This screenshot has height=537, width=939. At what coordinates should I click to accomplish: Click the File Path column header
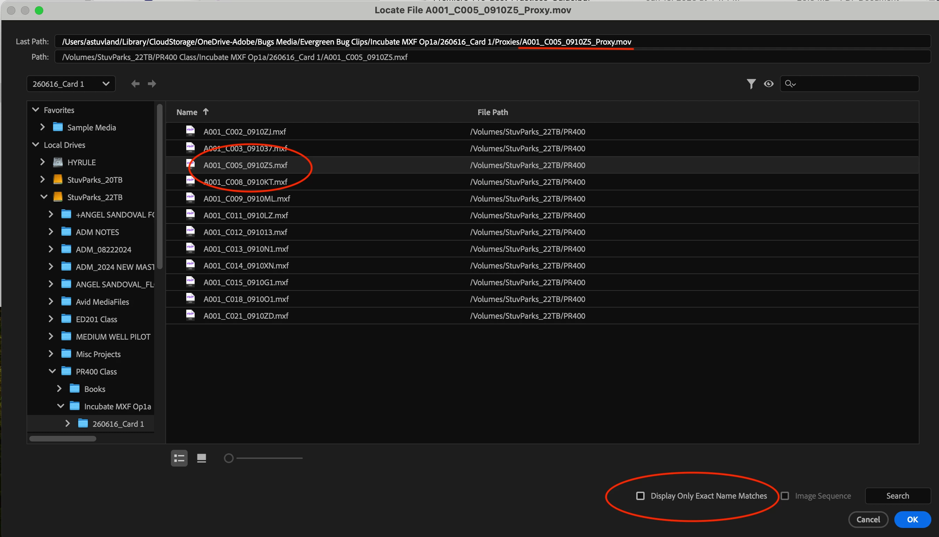pyautogui.click(x=493, y=112)
